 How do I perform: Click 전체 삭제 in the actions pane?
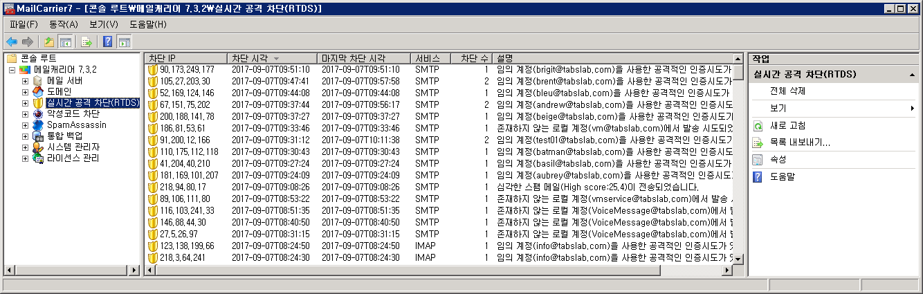pyautogui.click(x=787, y=91)
